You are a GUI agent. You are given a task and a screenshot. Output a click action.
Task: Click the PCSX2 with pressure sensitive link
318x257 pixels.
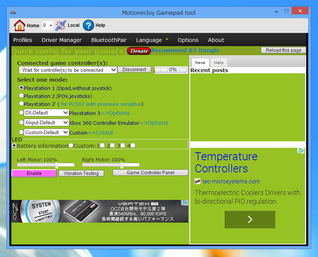[101, 104]
